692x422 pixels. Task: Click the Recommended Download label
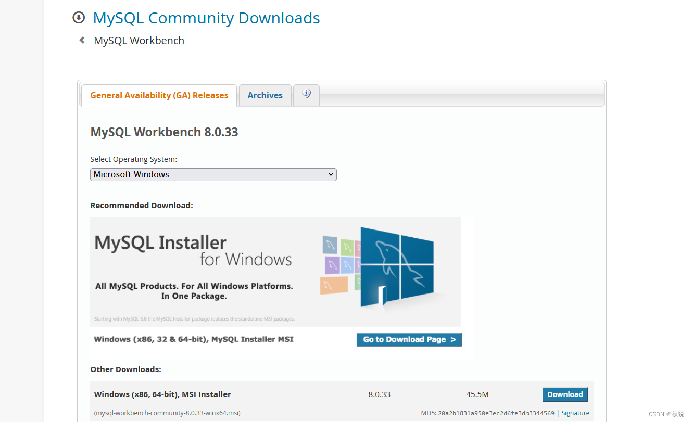(x=142, y=206)
